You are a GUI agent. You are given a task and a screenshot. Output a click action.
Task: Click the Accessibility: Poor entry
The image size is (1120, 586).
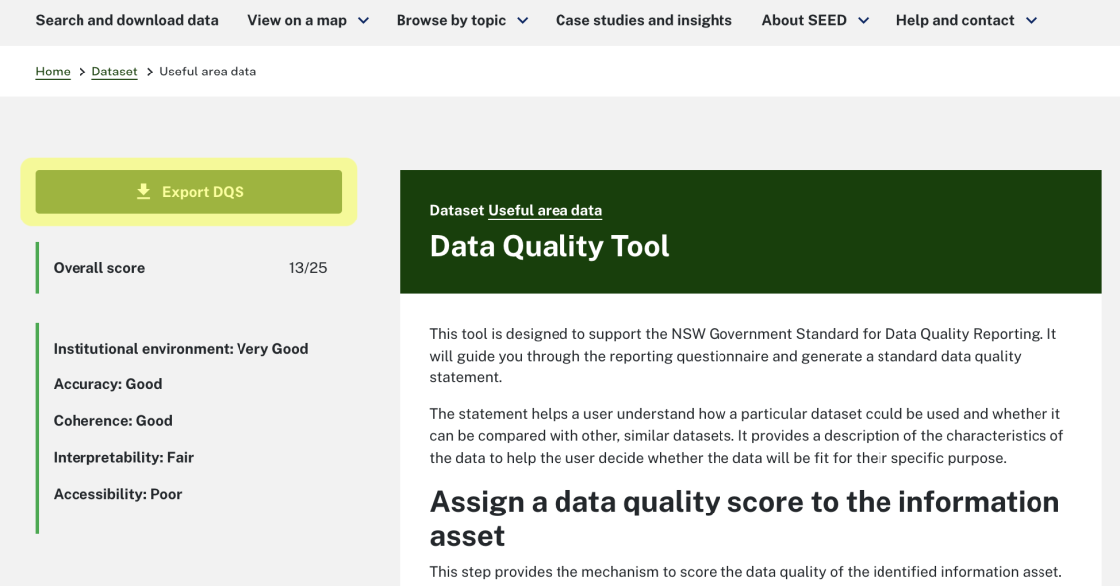point(118,494)
